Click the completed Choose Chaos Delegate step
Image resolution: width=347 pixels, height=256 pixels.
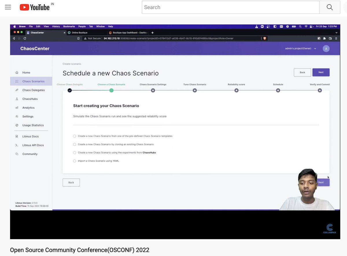[x=70, y=90]
